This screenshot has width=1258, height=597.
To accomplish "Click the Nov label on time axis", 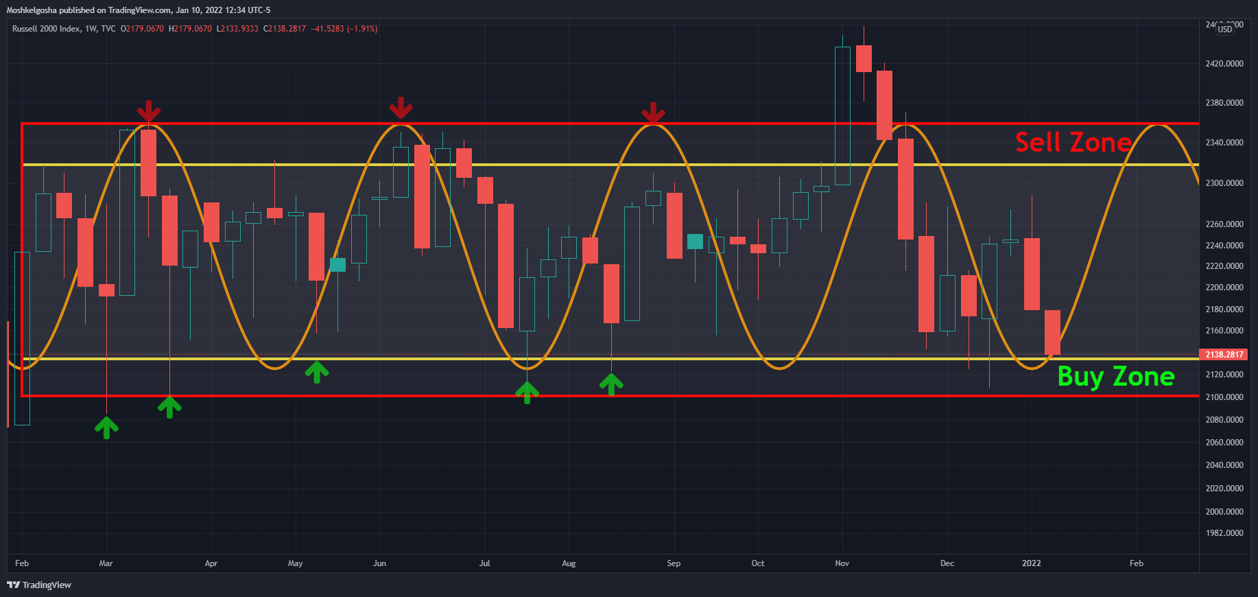I will click(x=842, y=563).
